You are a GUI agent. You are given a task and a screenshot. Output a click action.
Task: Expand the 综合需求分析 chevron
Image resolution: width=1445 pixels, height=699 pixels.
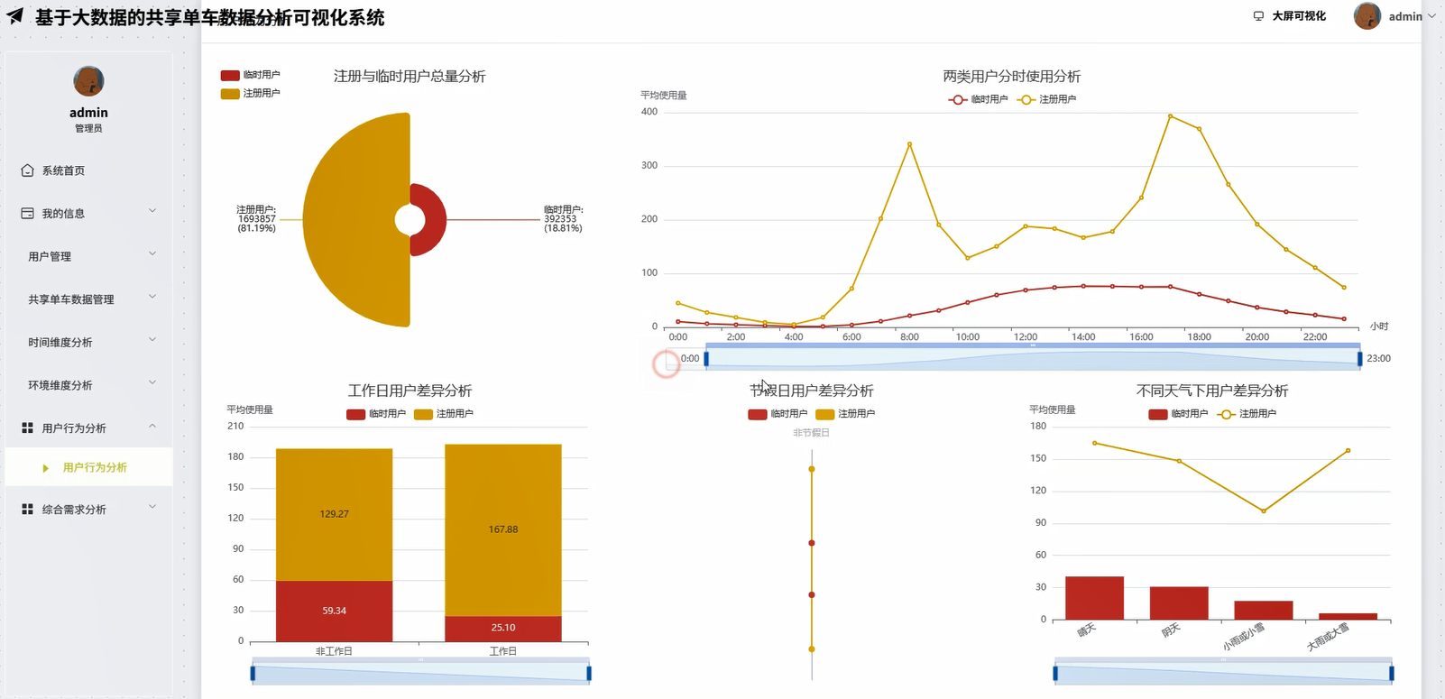[152, 507]
